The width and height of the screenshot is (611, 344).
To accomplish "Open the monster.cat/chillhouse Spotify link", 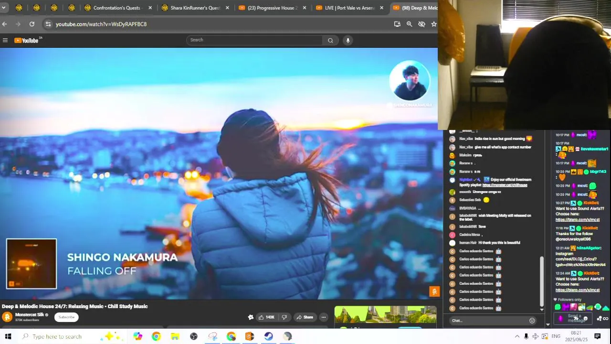I will pos(505,185).
